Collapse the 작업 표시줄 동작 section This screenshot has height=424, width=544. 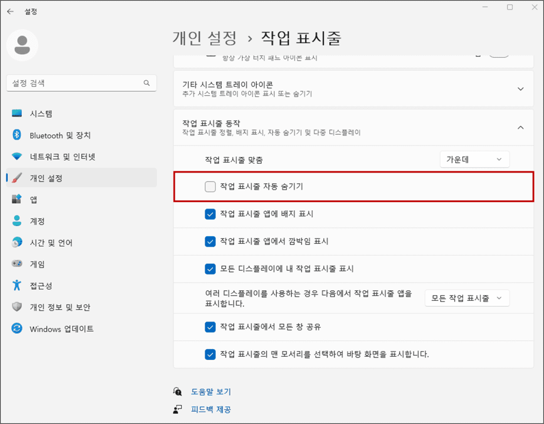[520, 127]
